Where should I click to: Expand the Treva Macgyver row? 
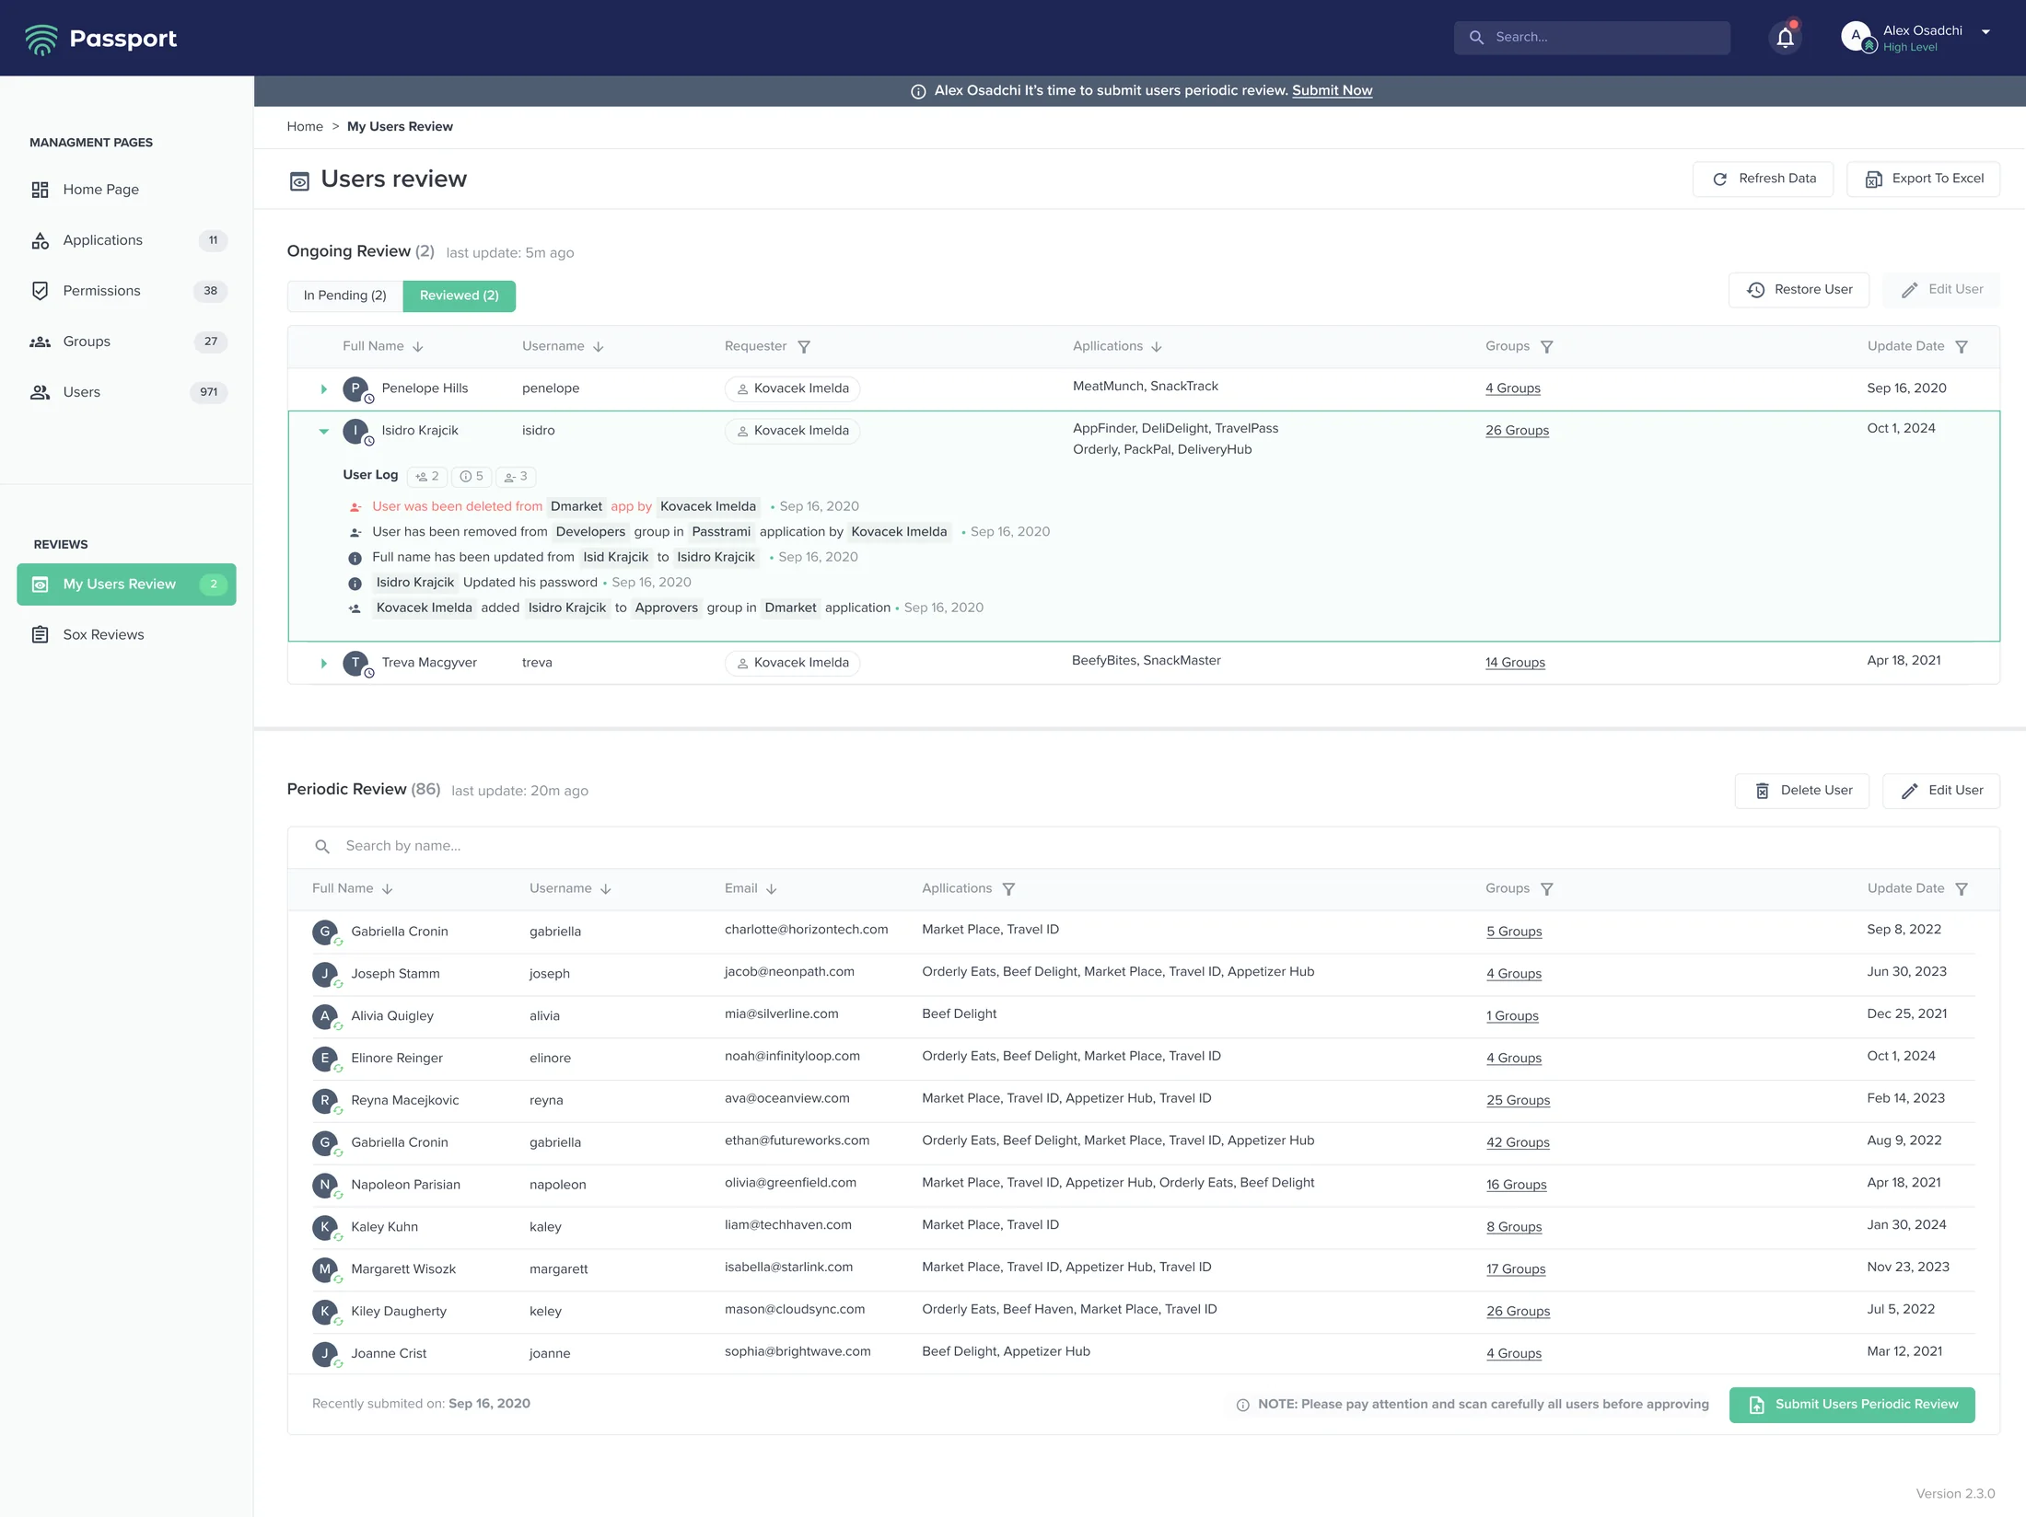point(323,664)
